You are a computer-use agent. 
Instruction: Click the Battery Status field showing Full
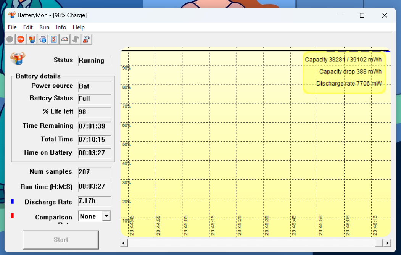click(x=94, y=99)
